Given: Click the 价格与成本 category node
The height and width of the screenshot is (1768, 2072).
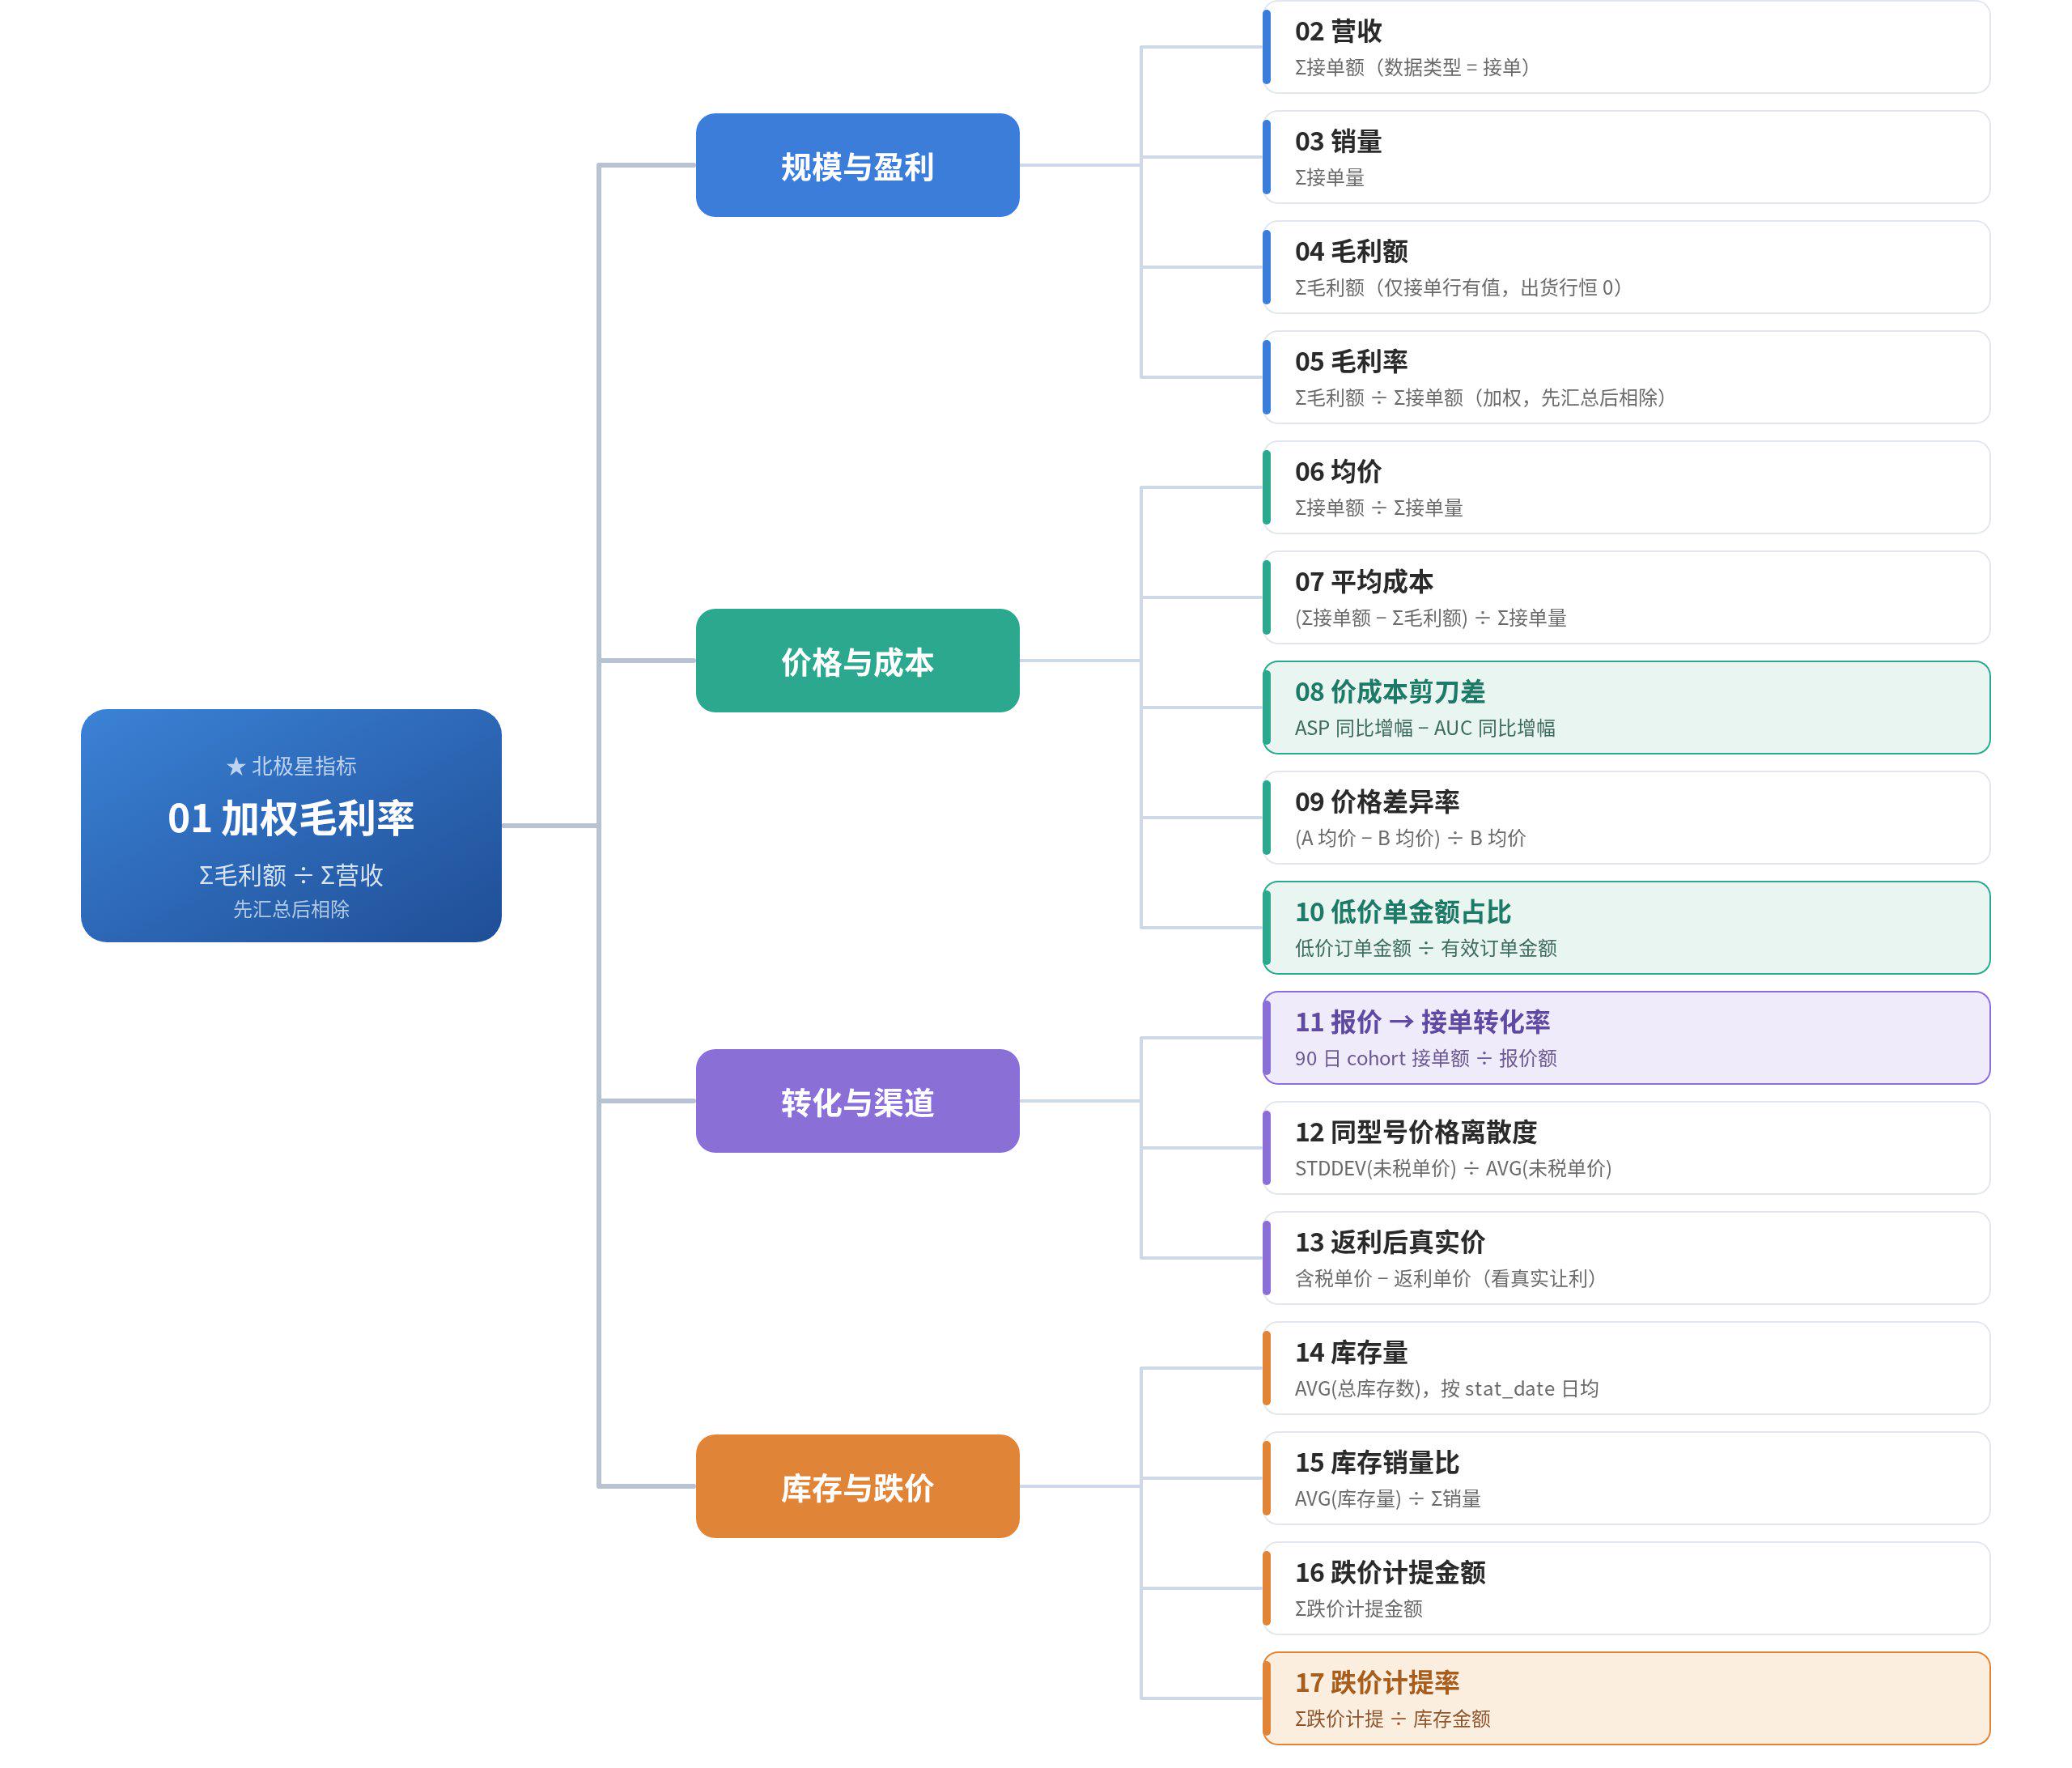Looking at the screenshot, I should [857, 660].
